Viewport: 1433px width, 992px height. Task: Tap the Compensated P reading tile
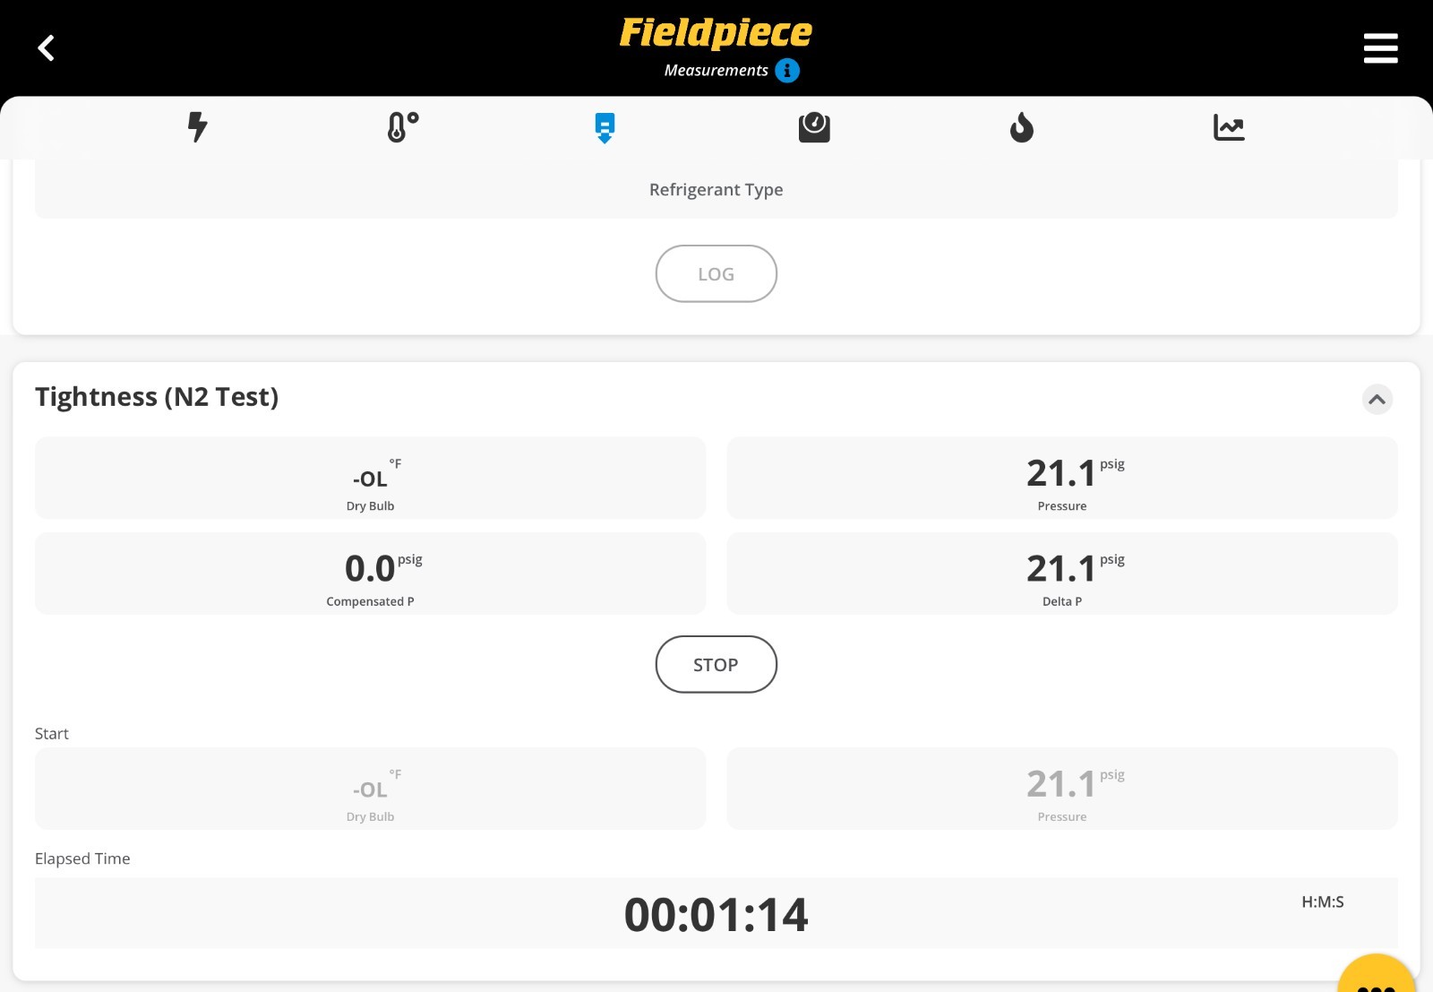click(x=370, y=574)
